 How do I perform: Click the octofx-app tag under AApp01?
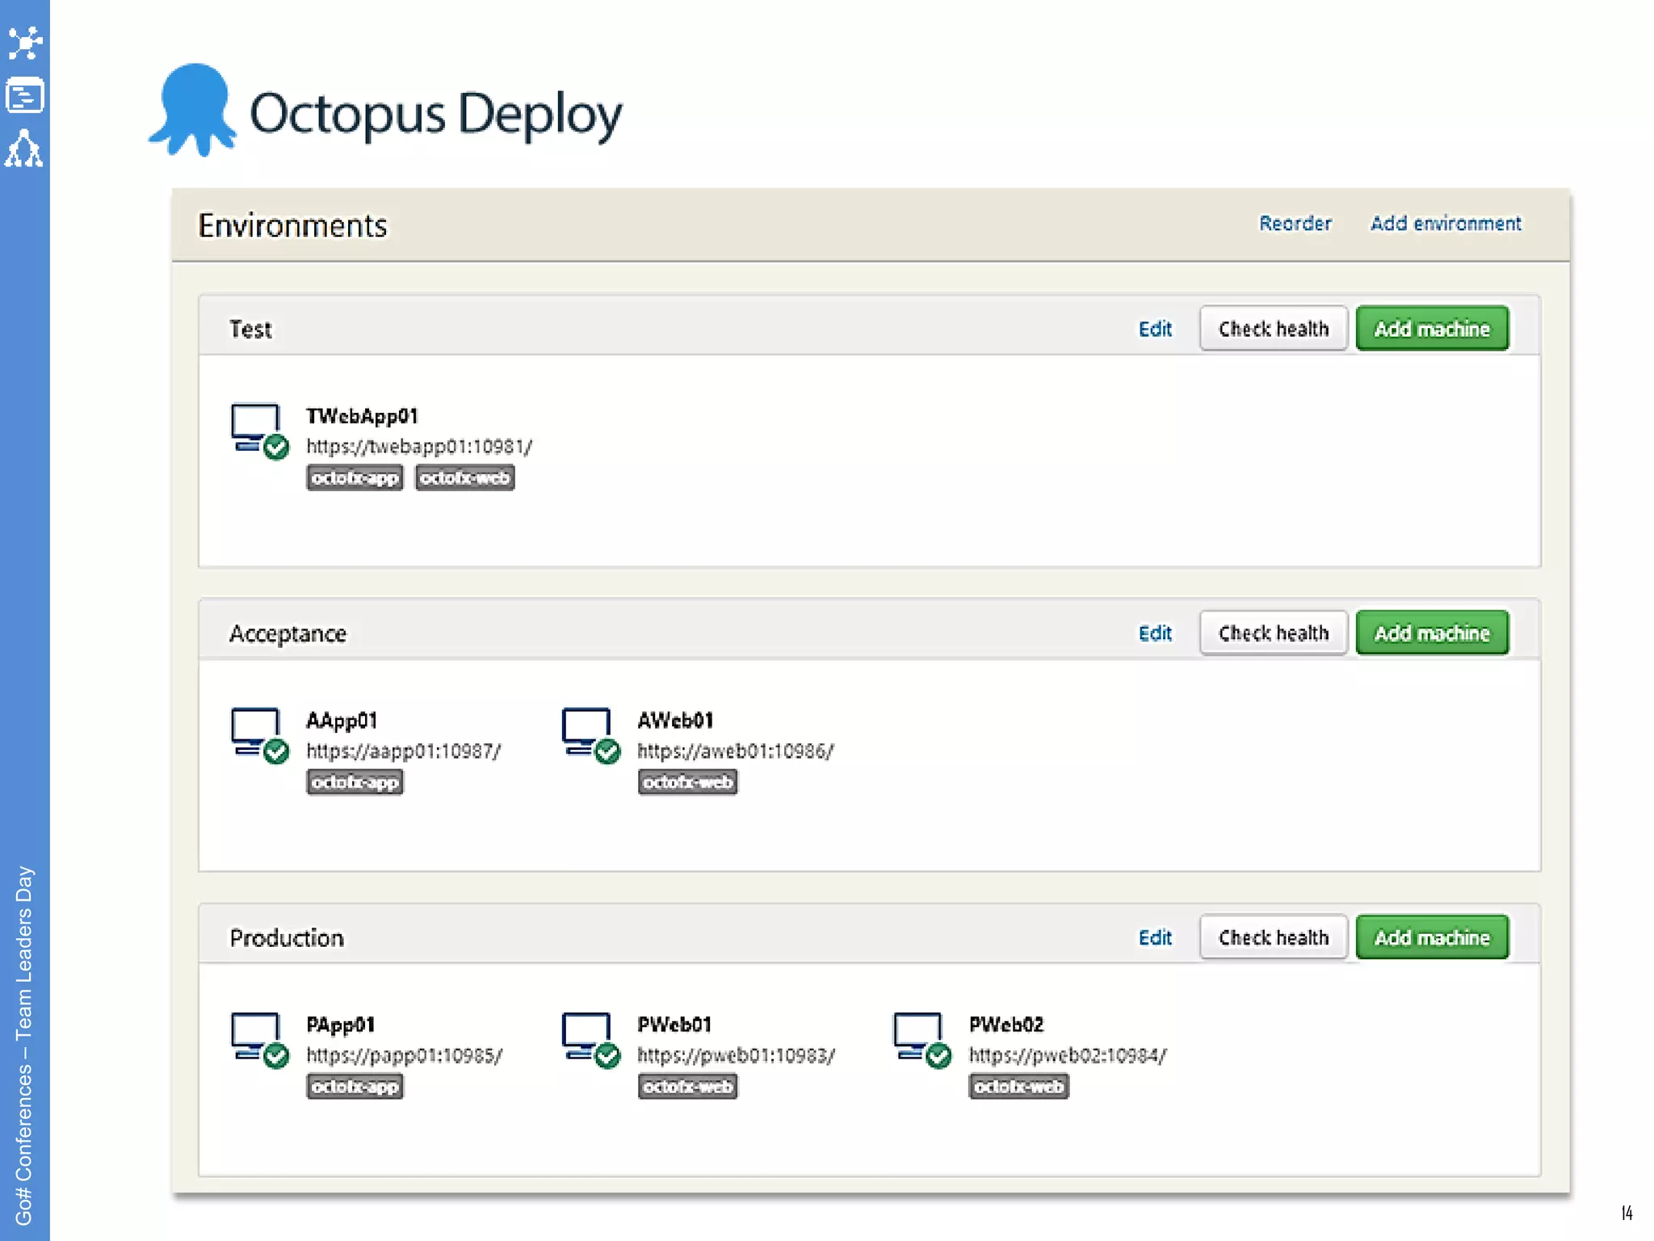355,782
